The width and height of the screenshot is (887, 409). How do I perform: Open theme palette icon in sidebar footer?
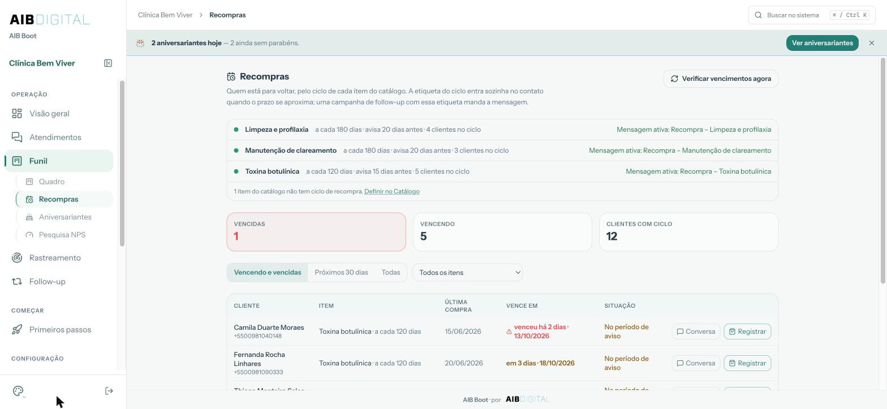[x=18, y=391]
